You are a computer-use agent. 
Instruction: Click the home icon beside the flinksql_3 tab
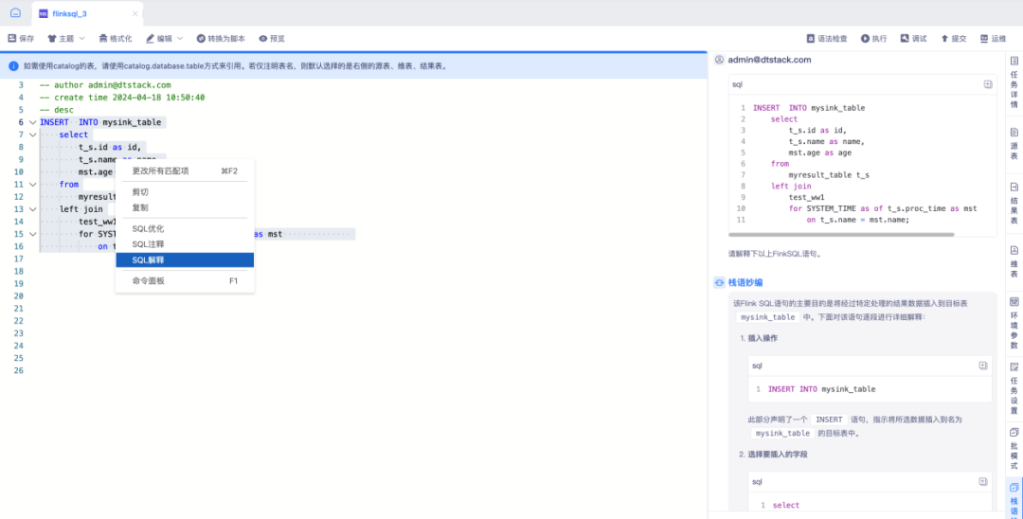point(15,12)
